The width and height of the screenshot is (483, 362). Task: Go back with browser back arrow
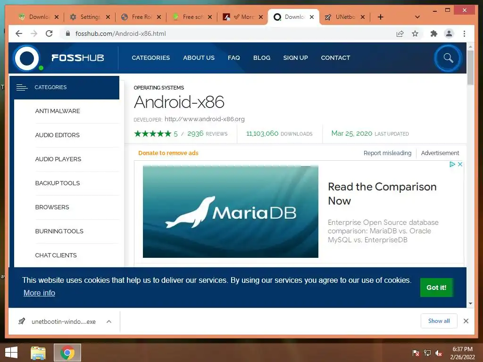coord(19,33)
